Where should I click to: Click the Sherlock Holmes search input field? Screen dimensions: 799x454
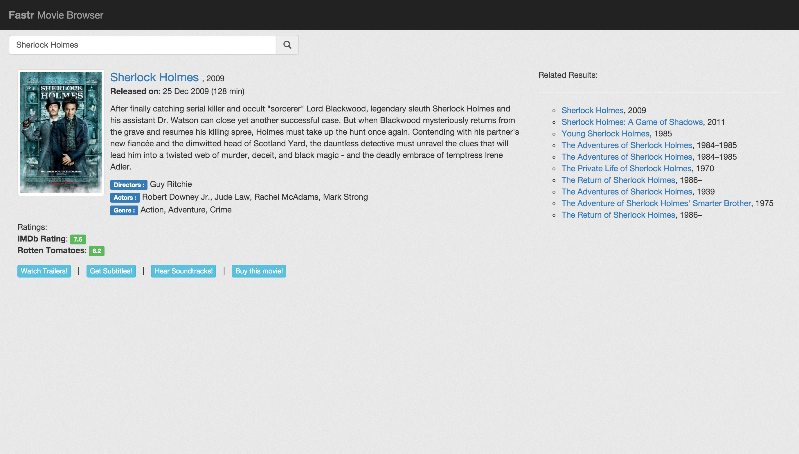tap(143, 45)
